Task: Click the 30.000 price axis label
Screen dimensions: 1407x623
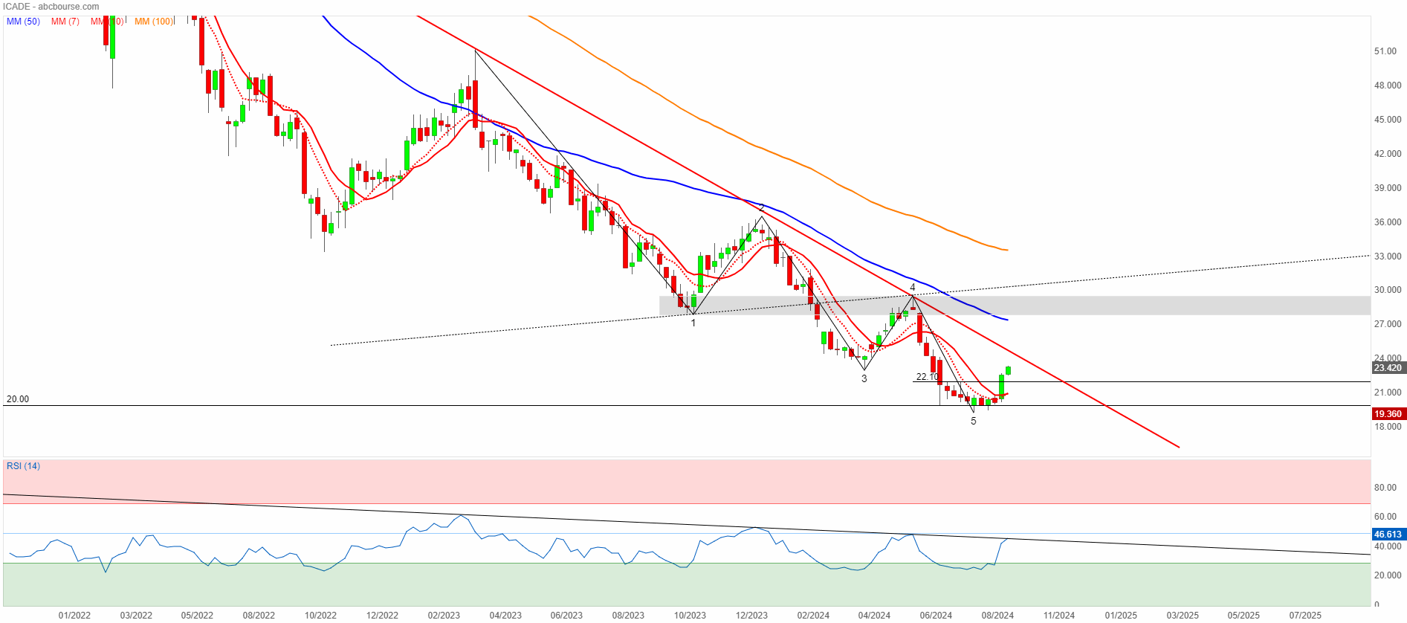Action: point(1388,290)
